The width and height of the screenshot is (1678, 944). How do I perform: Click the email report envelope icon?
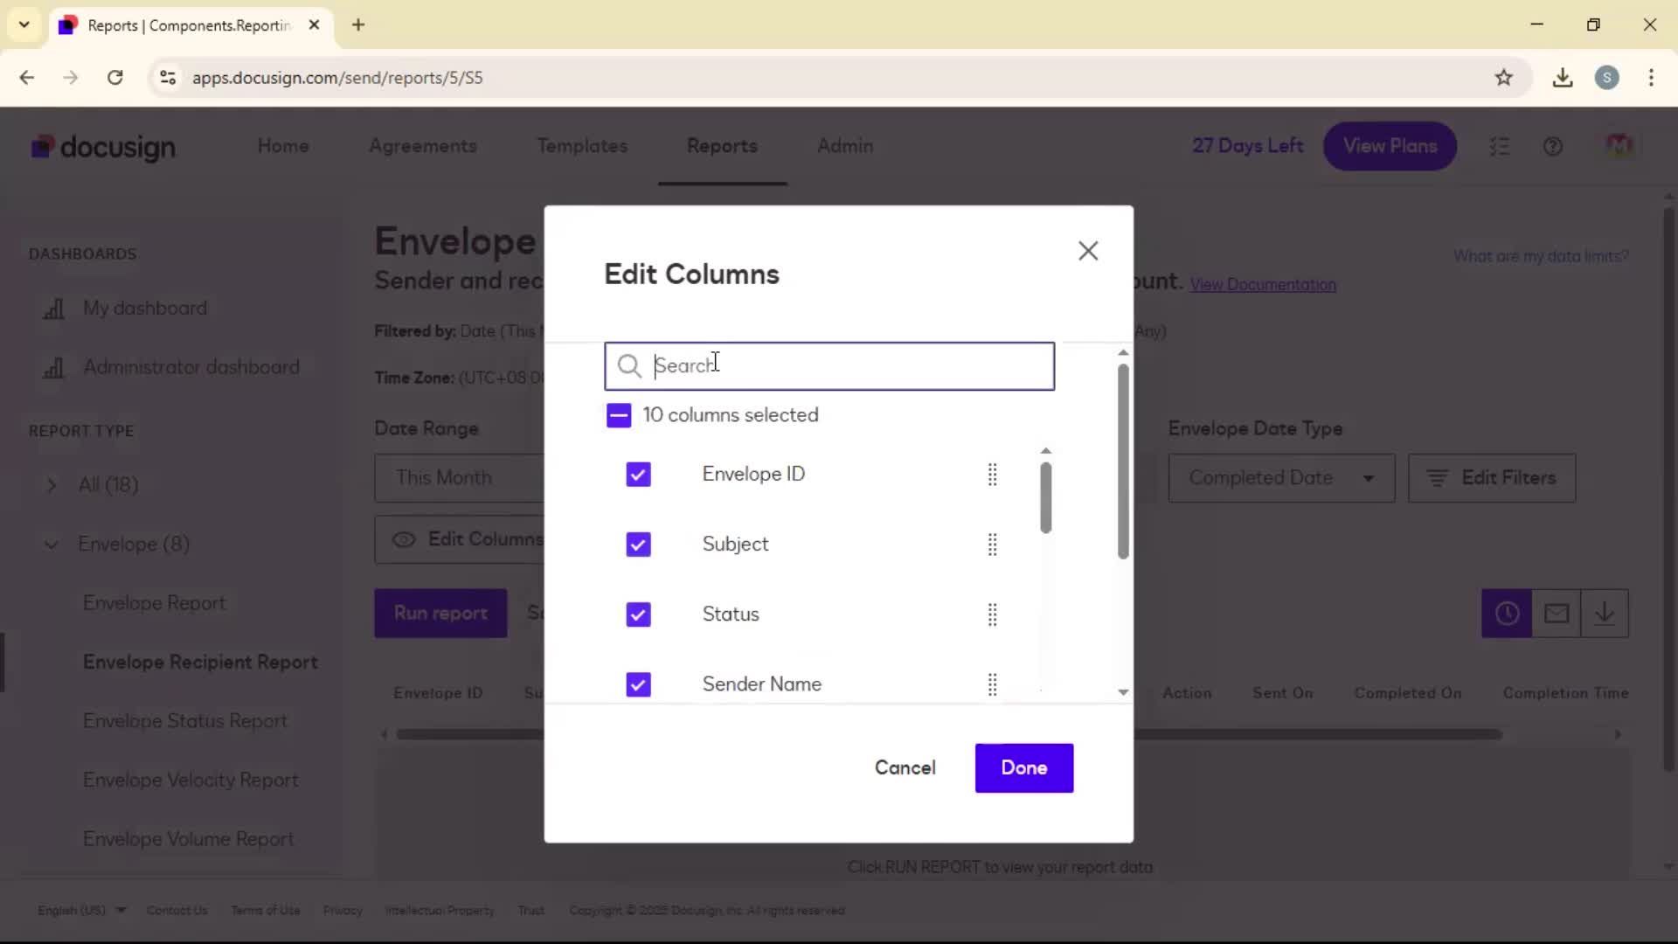[x=1556, y=613]
